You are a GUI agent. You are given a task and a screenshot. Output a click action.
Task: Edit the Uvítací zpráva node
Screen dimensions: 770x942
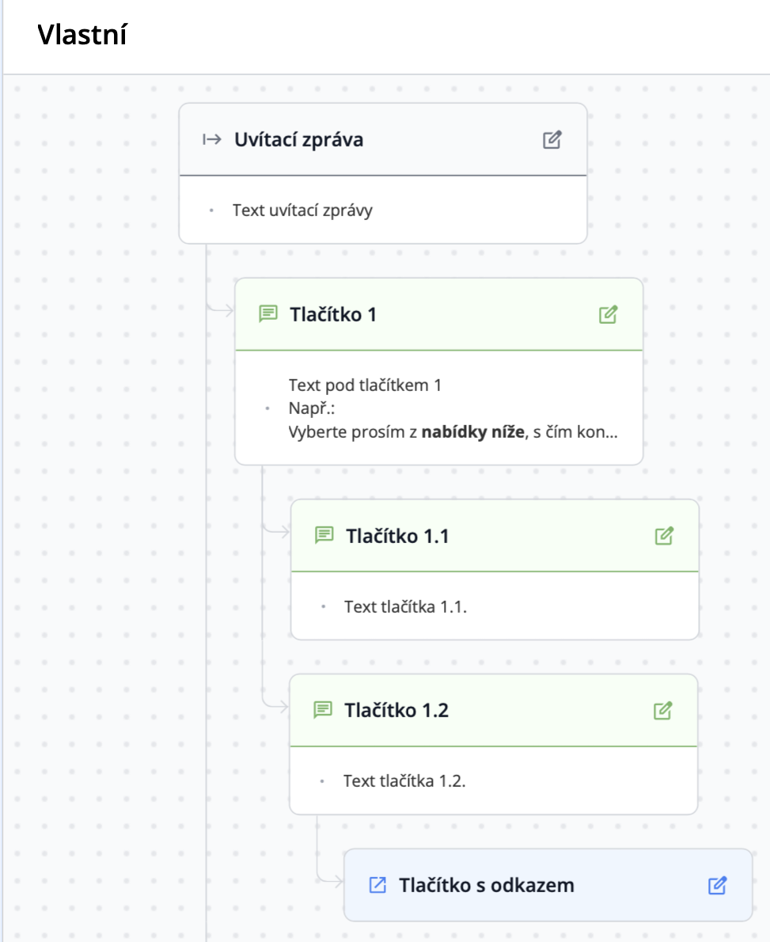coord(552,140)
